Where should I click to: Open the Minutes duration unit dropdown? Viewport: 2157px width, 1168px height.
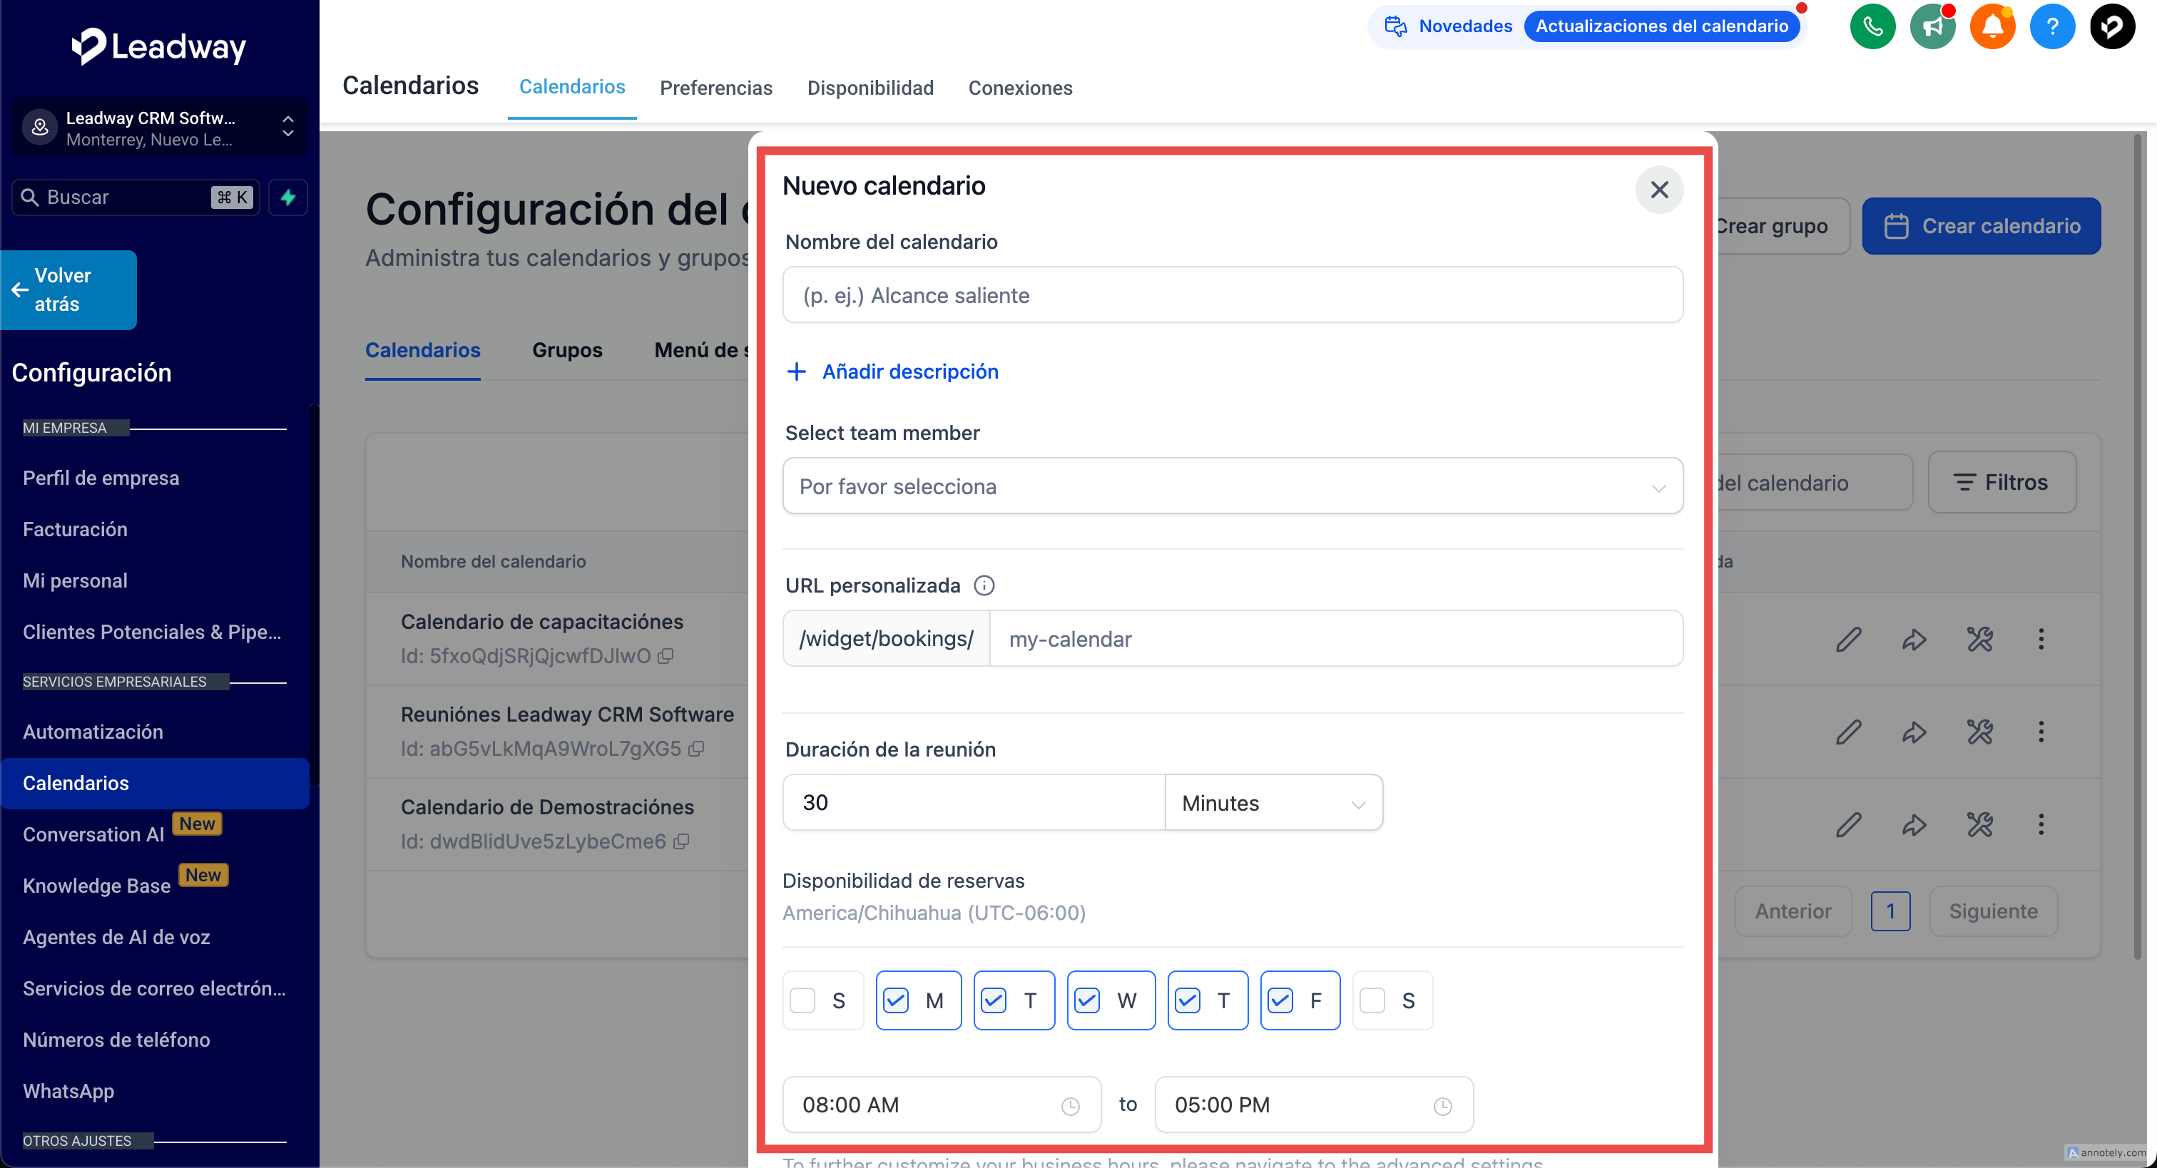[1273, 803]
